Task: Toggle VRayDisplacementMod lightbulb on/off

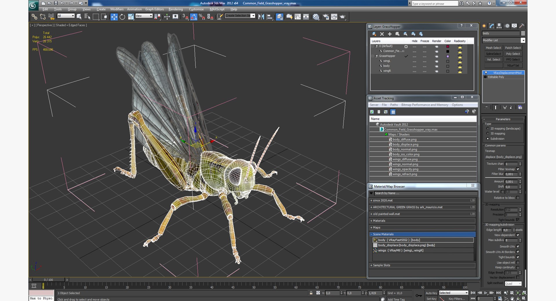Action: pyautogui.click(x=486, y=73)
